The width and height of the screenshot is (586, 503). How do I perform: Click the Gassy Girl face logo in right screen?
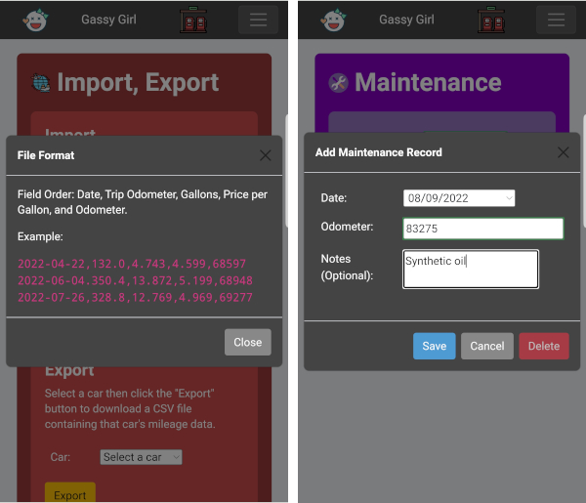[333, 20]
